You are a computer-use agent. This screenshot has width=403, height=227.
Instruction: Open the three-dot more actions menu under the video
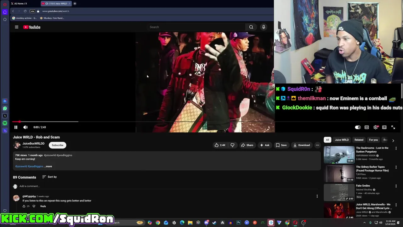[x=317, y=145]
